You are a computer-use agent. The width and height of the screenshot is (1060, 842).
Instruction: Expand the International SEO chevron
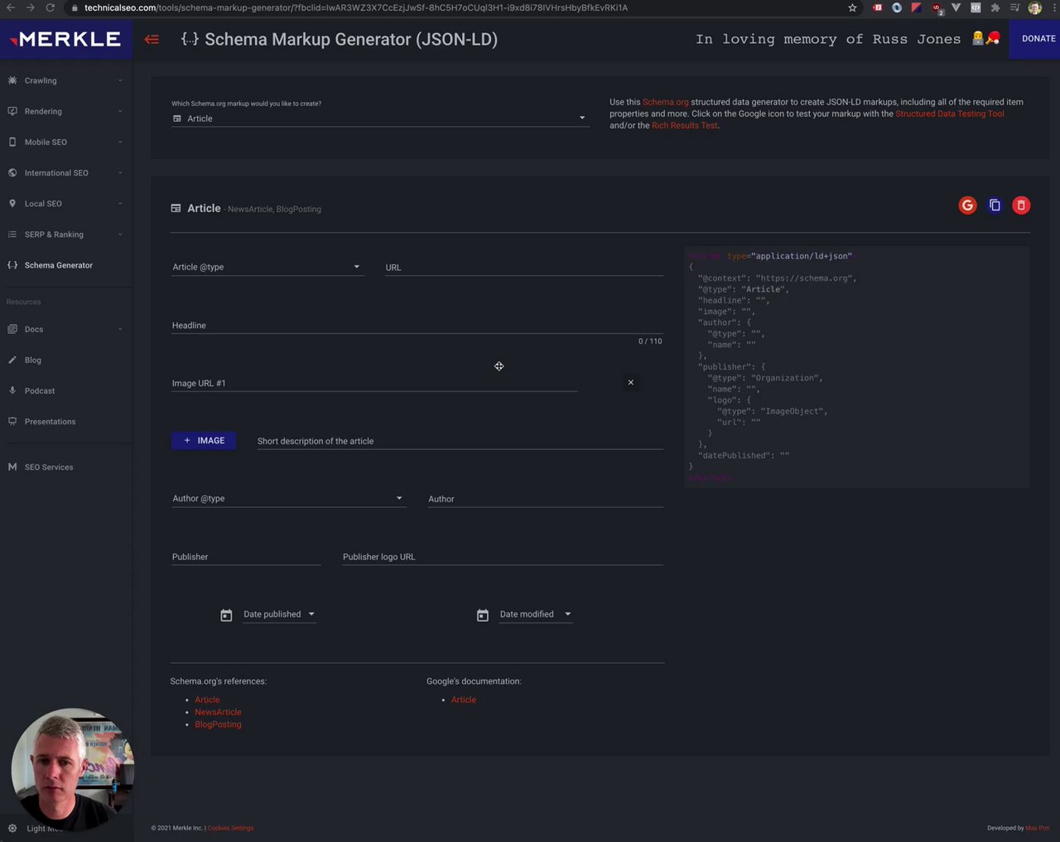click(x=120, y=172)
